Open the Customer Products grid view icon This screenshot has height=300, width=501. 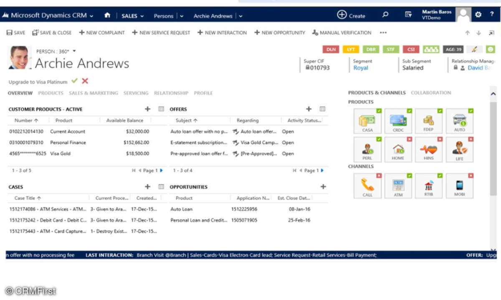click(x=161, y=109)
